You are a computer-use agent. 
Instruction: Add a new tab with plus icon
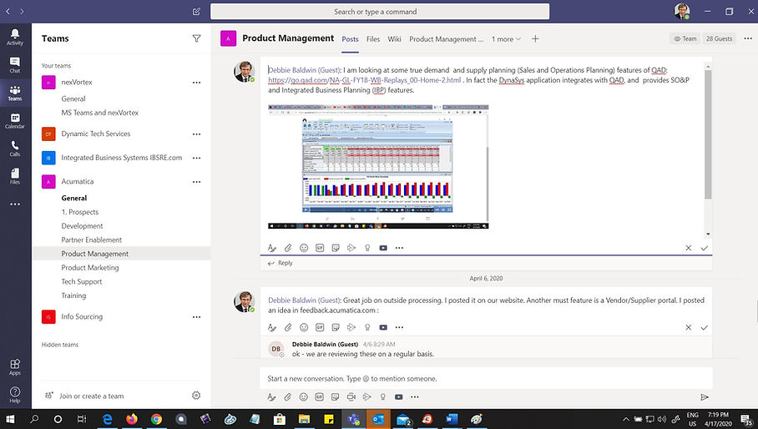pos(535,38)
